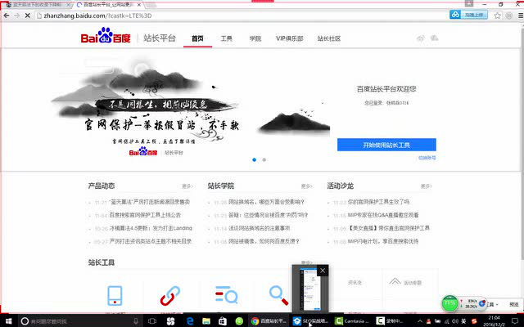
Task: Click the Baidu logo in page header
Action: pyautogui.click(x=106, y=36)
